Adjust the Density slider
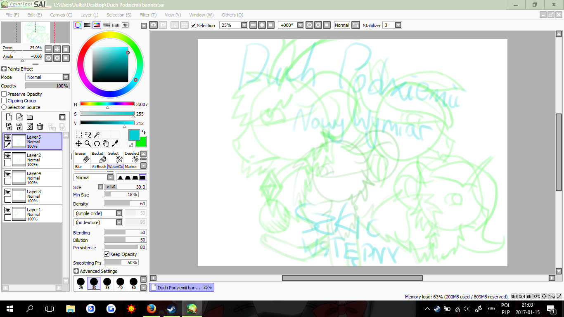This screenshot has height=317, width=564. 125,203
